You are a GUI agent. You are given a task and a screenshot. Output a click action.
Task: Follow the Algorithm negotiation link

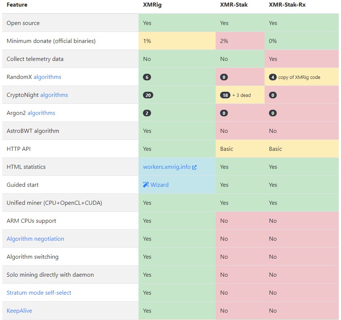pos(35,239)
